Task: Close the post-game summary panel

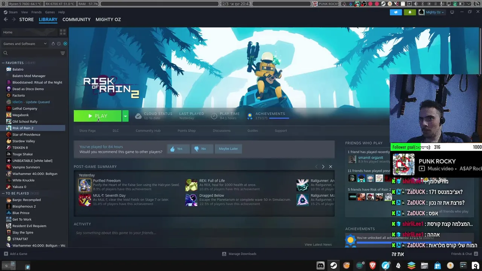Action: (331, 167)
